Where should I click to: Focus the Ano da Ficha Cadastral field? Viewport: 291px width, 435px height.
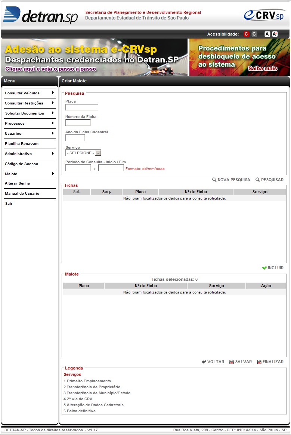pyautogui.click(x=75, y=138)
